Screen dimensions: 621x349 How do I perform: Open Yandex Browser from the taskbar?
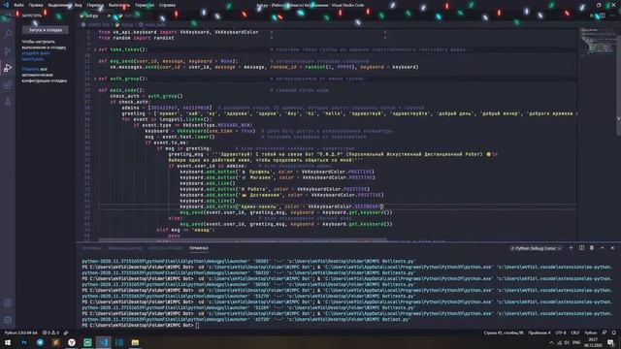72,342
